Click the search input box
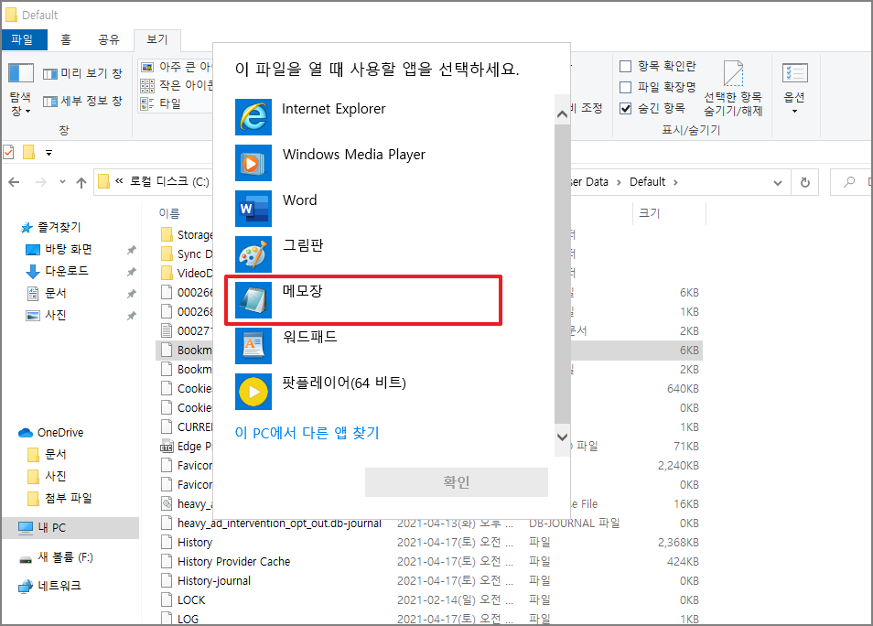Screen dimensions: 873x626 point(851,182)
